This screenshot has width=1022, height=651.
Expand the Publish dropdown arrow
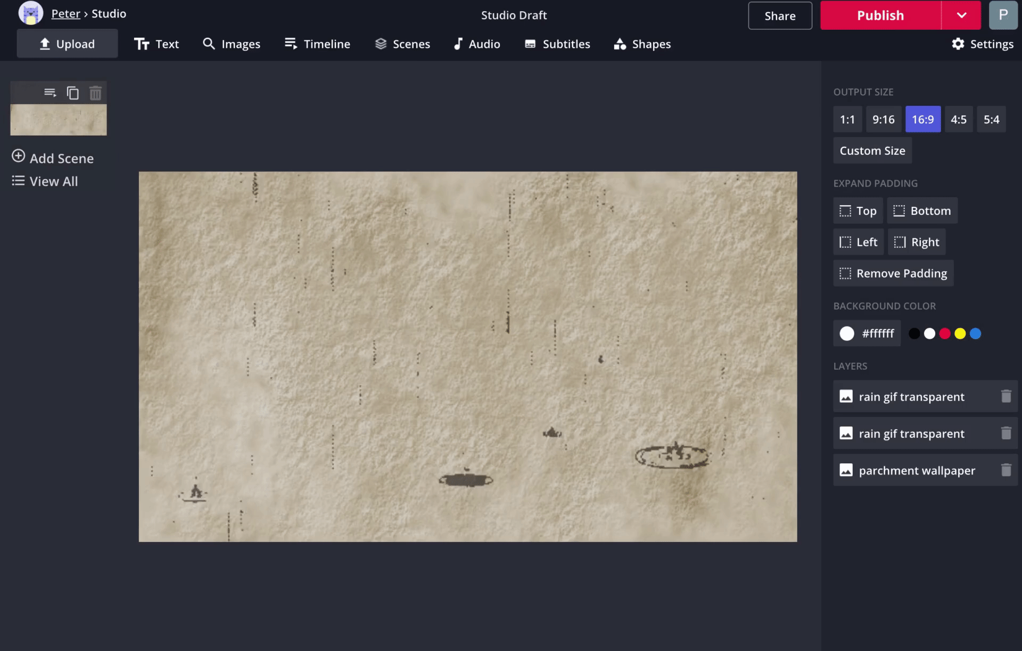(961, 15)
